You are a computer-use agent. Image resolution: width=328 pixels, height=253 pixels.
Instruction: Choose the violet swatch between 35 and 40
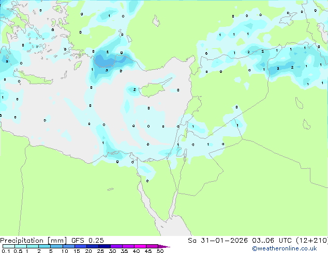click(128, 246)
